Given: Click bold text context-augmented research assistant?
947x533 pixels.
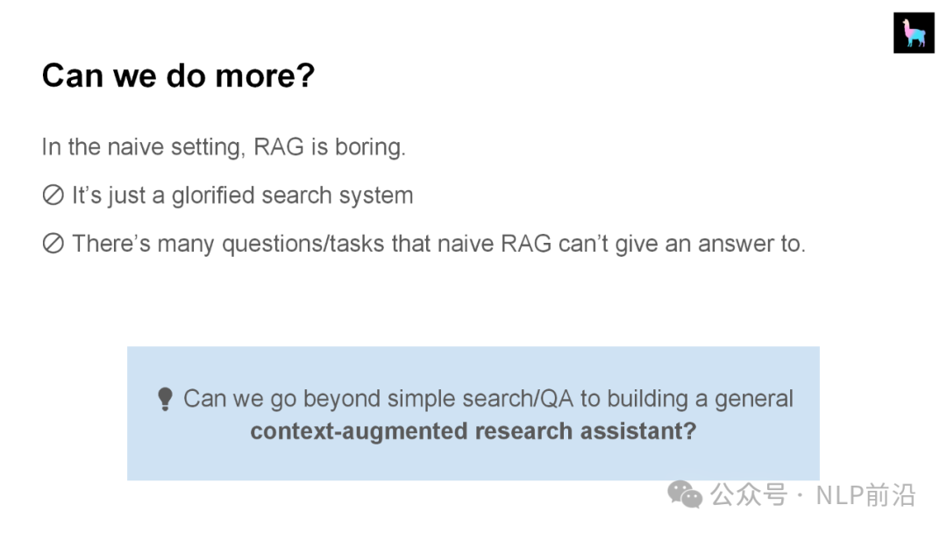Looking at the screenshot, I should click(473, 431).
